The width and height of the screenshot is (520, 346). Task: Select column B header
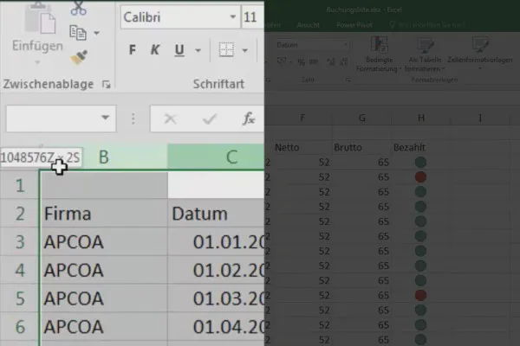(104, 157)
